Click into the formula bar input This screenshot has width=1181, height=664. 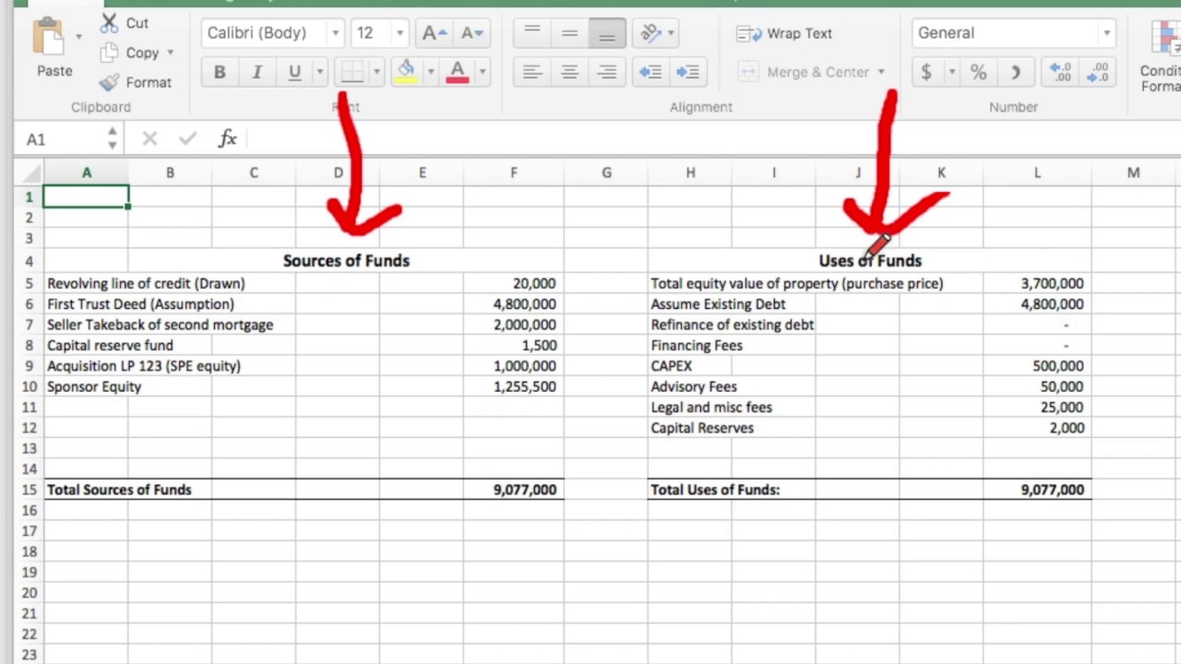point(712,139)
